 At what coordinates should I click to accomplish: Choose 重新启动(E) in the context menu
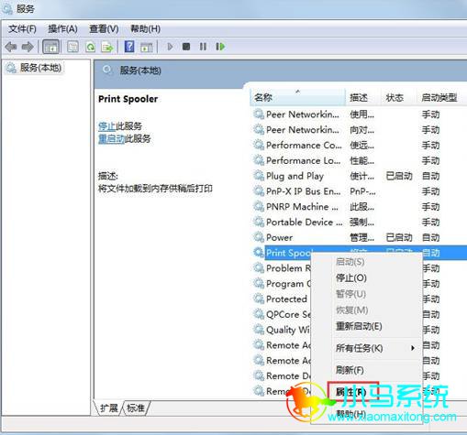click(x=359, y=326)
